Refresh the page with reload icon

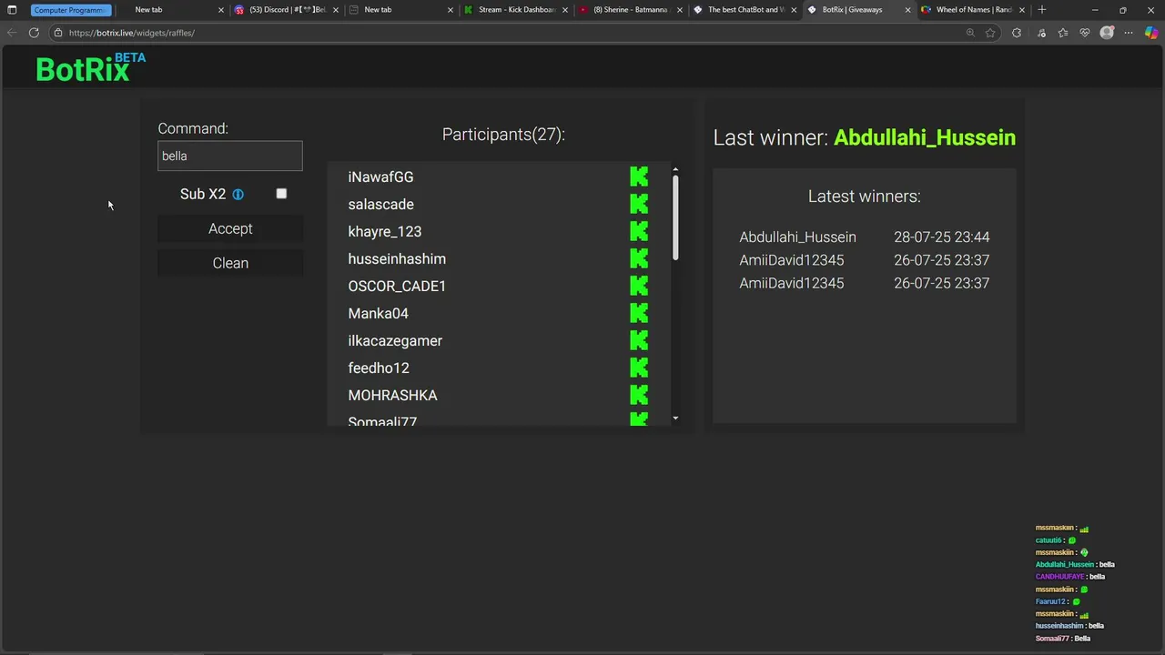(34, 33)
